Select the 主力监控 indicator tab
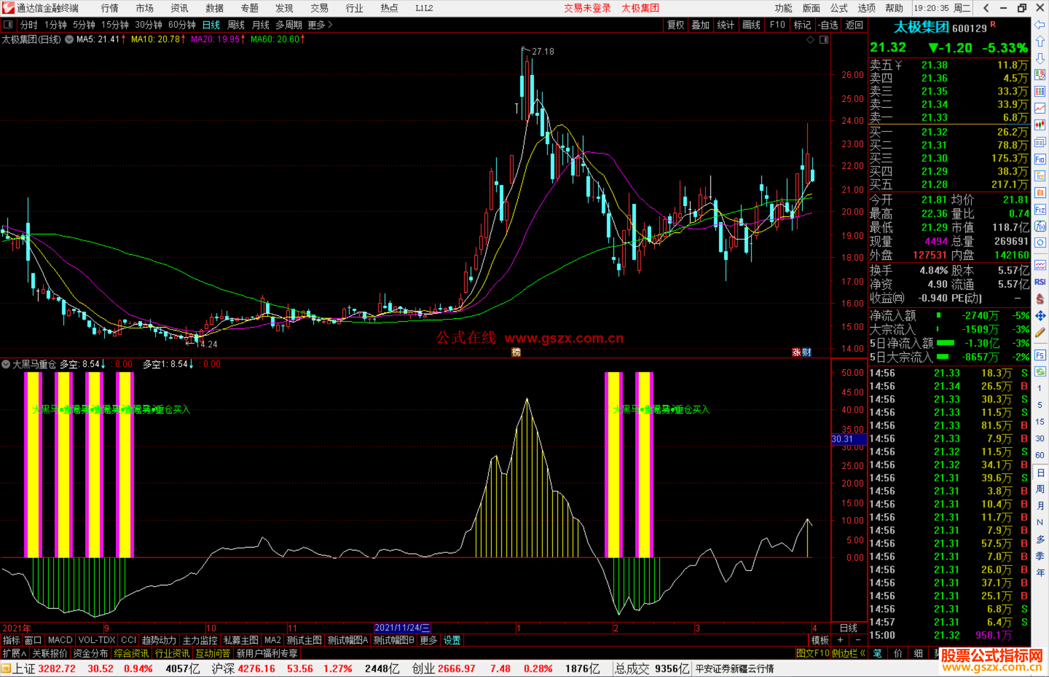This screenshot has height=677, width=1049. tap(200, 640)
